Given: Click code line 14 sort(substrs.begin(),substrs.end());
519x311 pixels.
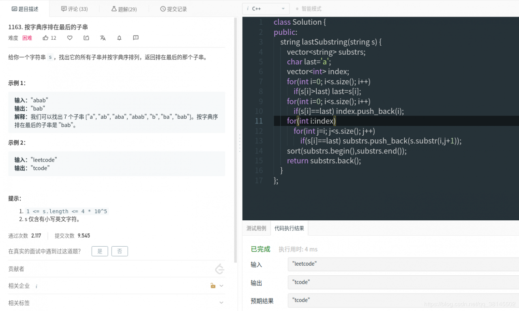Looking at the screenshot, I should pos(347,151).
